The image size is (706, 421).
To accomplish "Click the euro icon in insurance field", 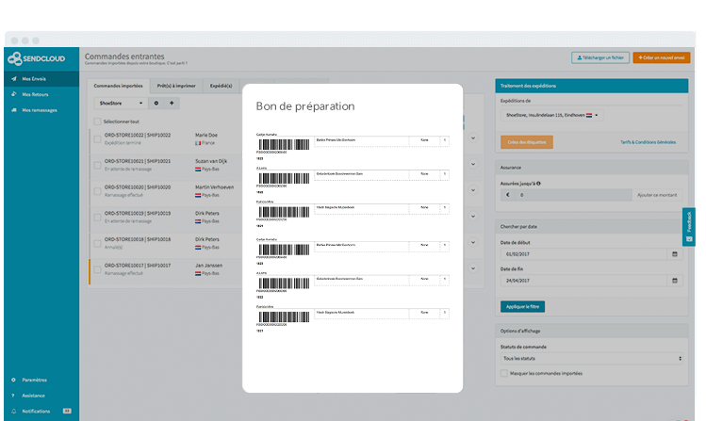I will pyautogui.click(x=508, y=195).
